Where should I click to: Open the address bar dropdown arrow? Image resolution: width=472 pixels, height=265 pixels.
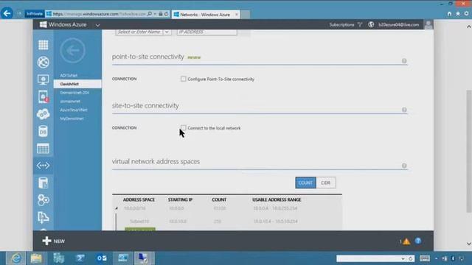click(155, 14)
